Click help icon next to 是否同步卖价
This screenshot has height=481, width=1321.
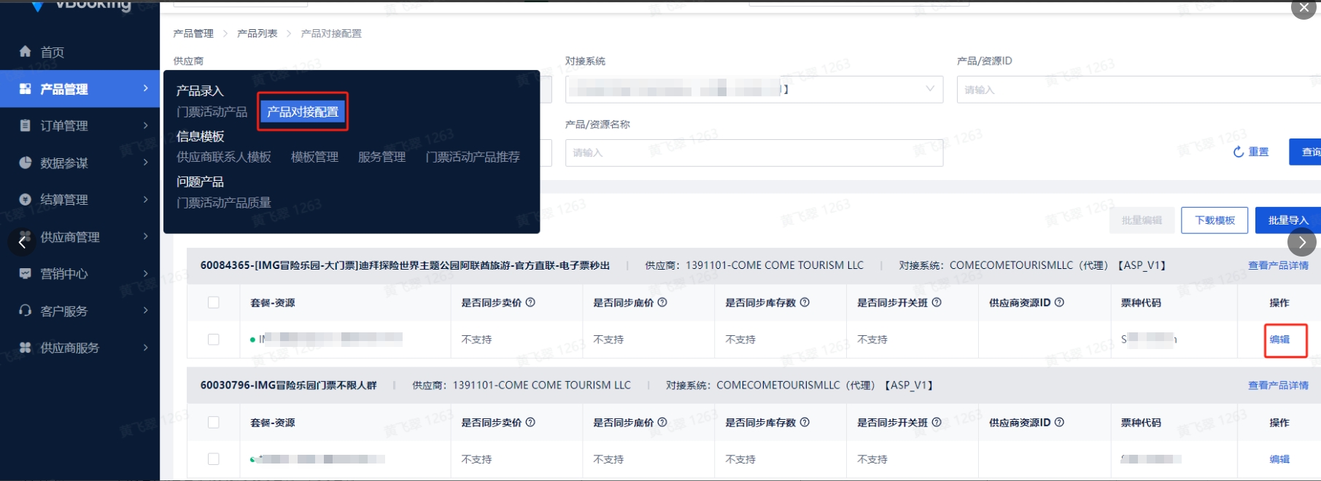530,302
